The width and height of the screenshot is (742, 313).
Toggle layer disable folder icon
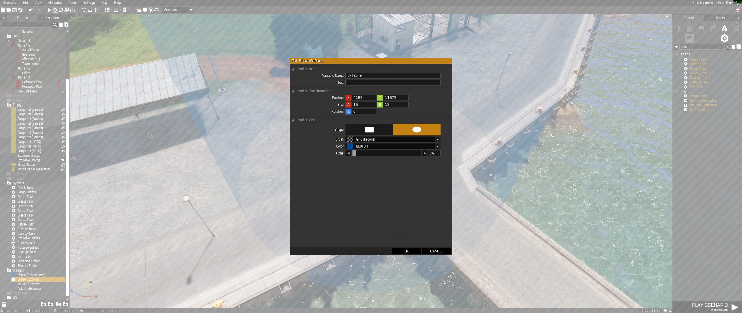[50, 304]
